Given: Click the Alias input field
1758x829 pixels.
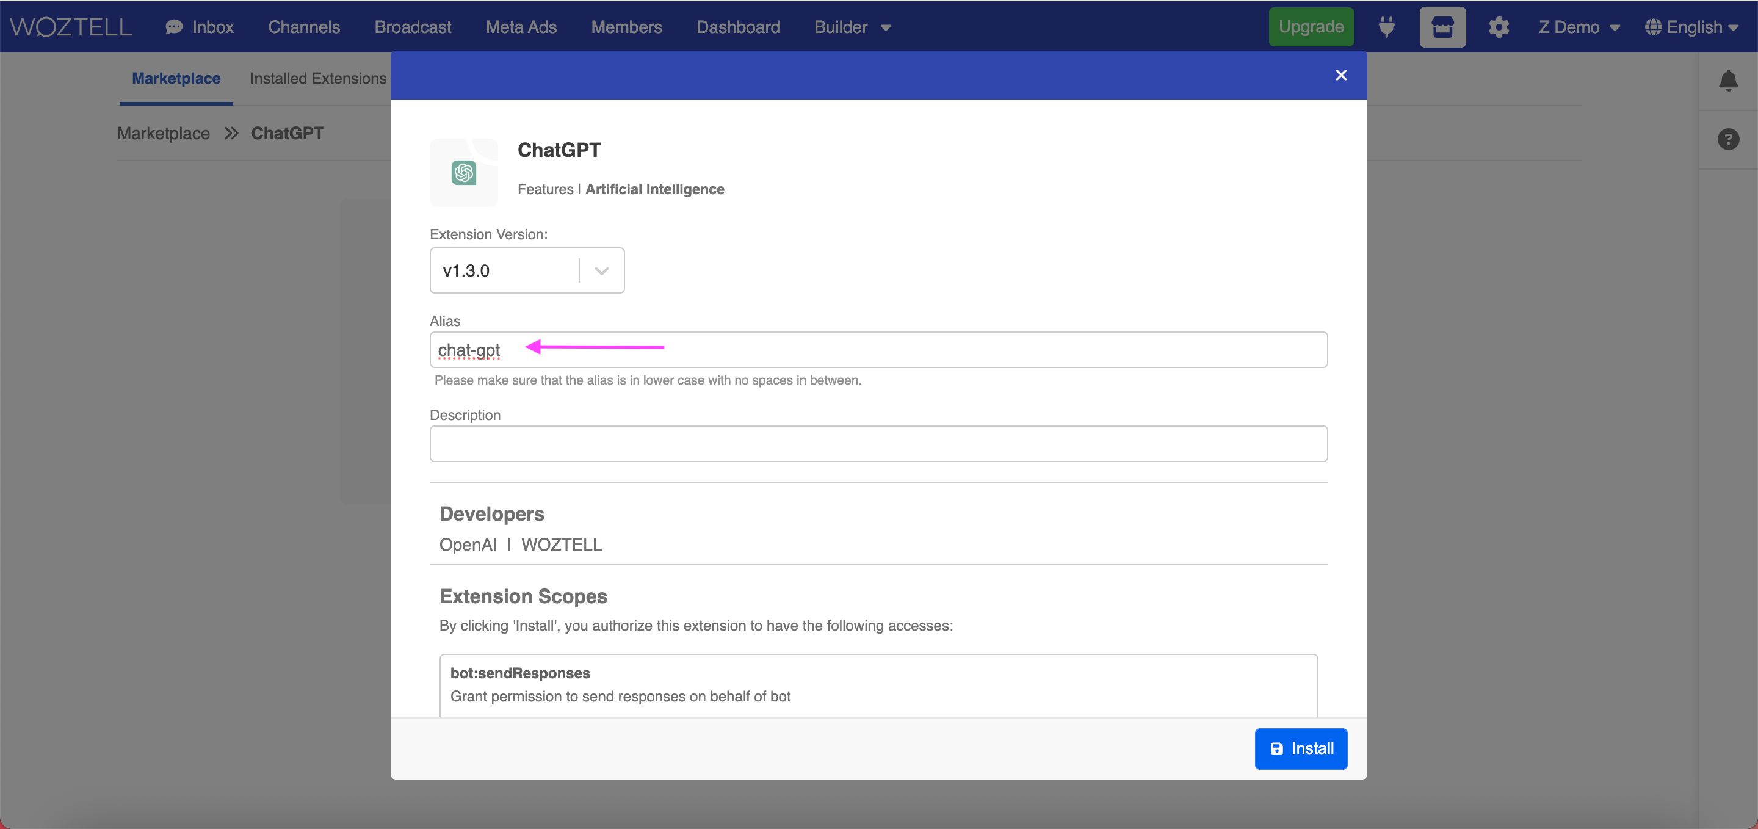Looking at the screenshot, I should point(878,350).
